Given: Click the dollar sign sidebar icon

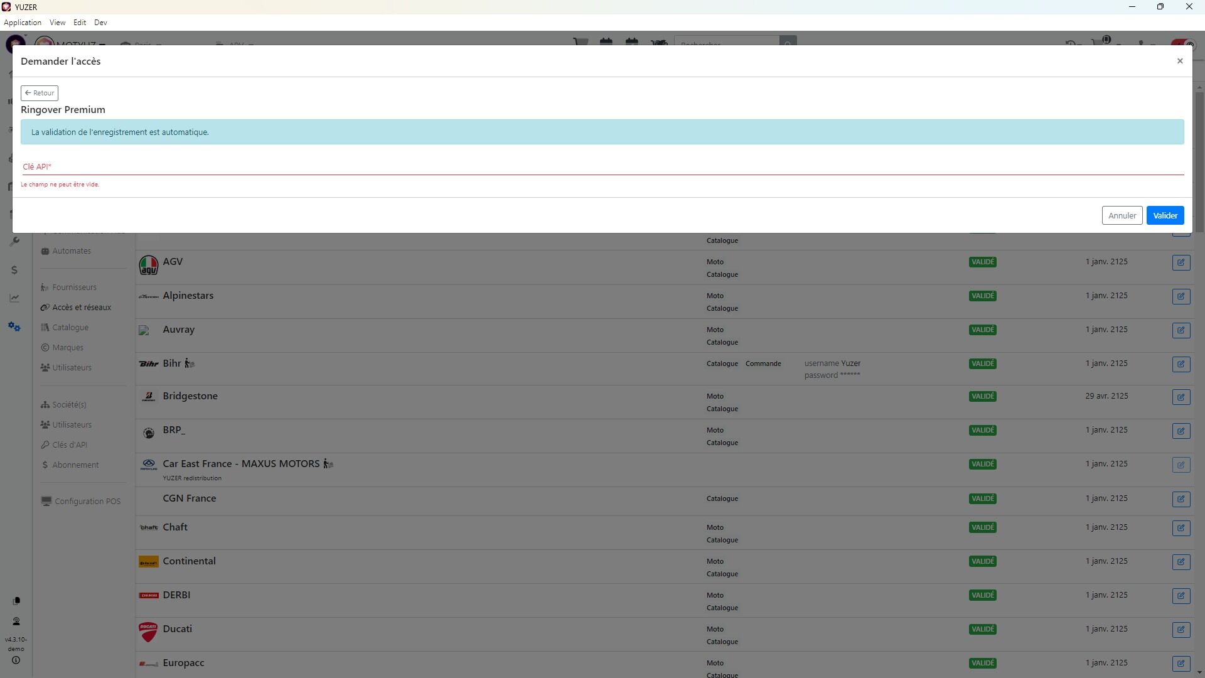Looking at the screenshot, I should [x=14, y=270].
